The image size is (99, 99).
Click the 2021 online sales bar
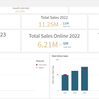tap(65, 83)
